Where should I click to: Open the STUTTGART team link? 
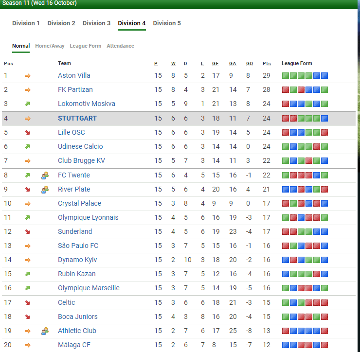tap(77, 118)
